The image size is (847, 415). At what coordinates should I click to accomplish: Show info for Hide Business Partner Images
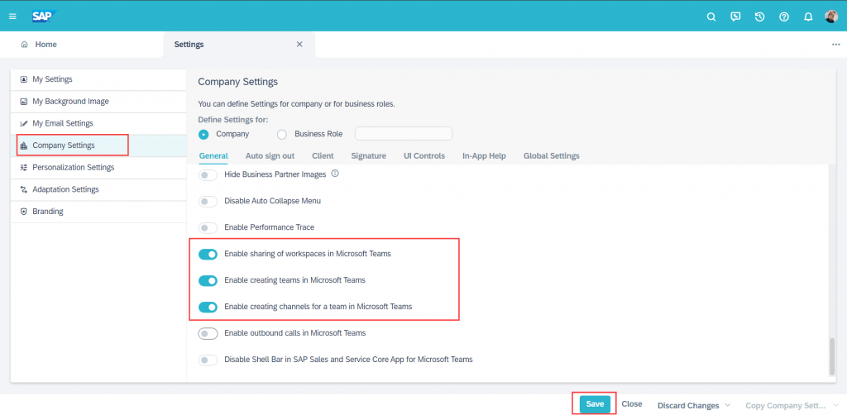point(335,174)
